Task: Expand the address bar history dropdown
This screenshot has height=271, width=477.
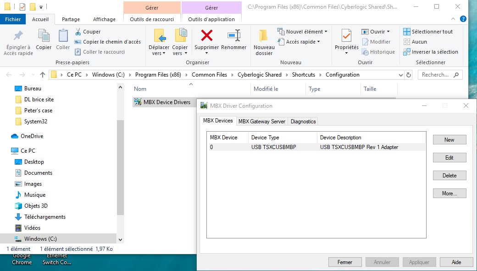Action: coord(401,75)
